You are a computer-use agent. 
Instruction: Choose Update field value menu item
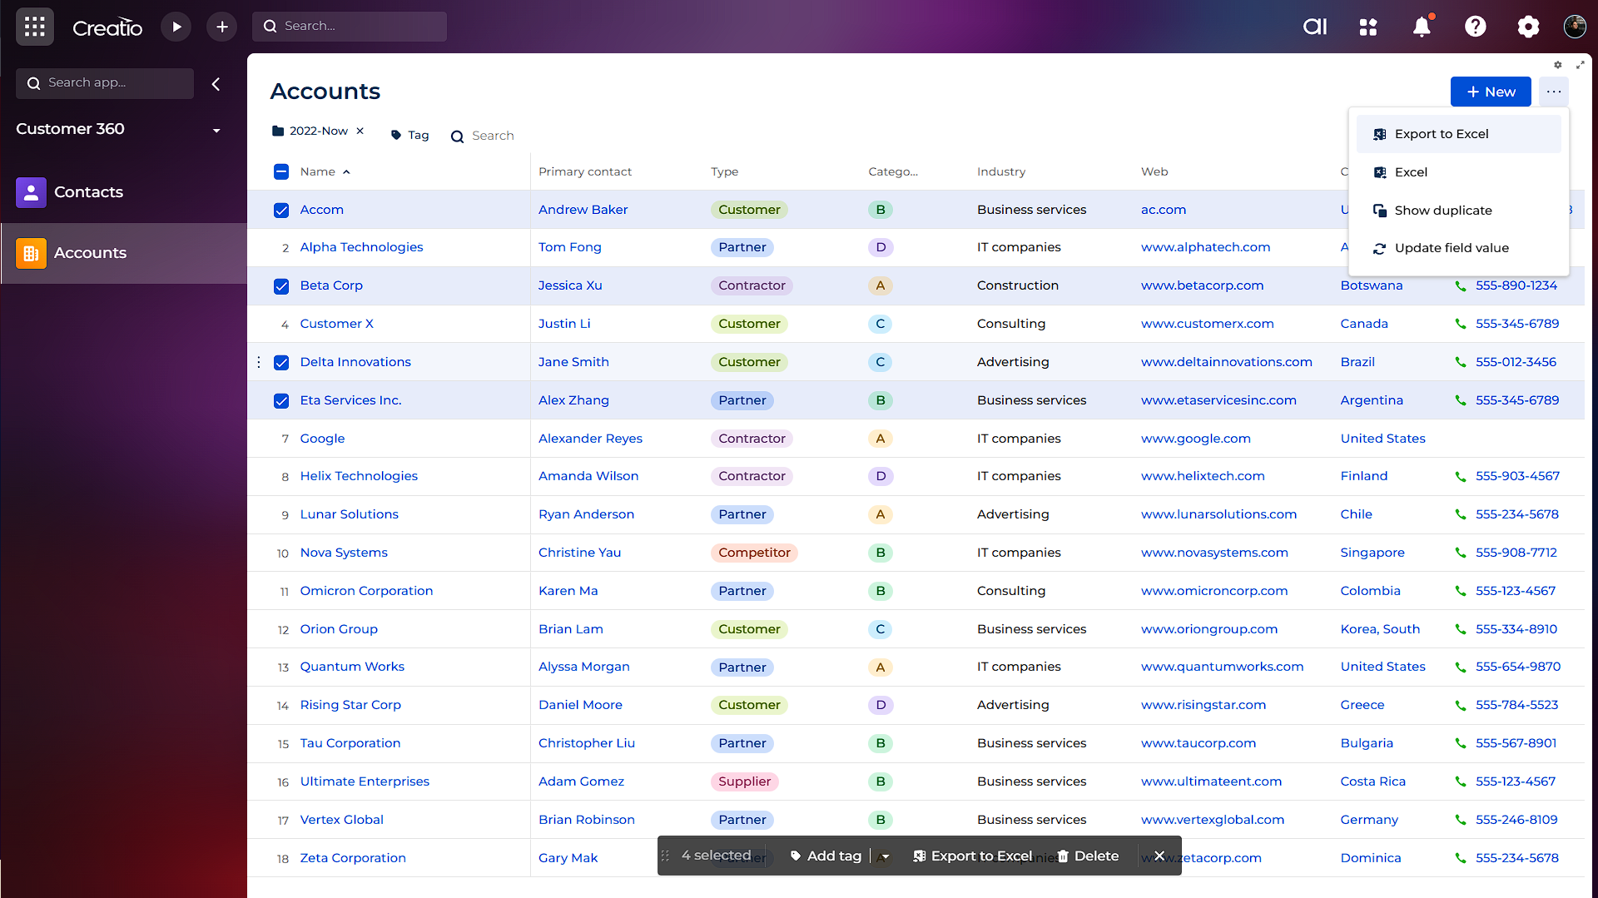(1451, 248)
